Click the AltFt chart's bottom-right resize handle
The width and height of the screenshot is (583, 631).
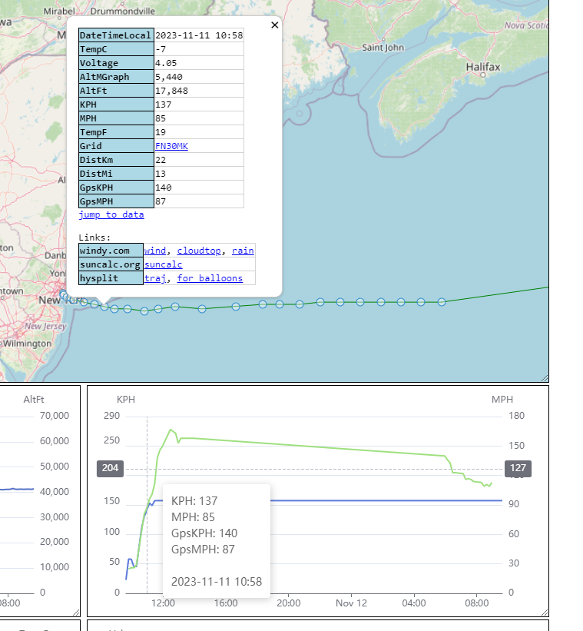(x=76, y=612)
